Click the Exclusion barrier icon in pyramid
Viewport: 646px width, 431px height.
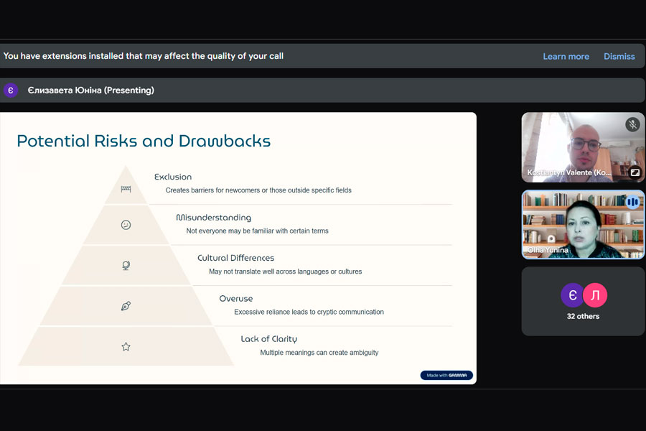[126, 189]
